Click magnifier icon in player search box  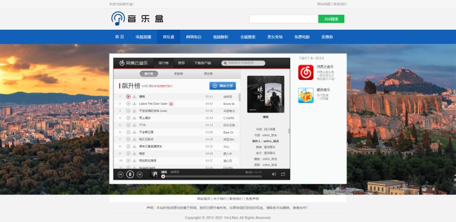click(x=225, y=63)
